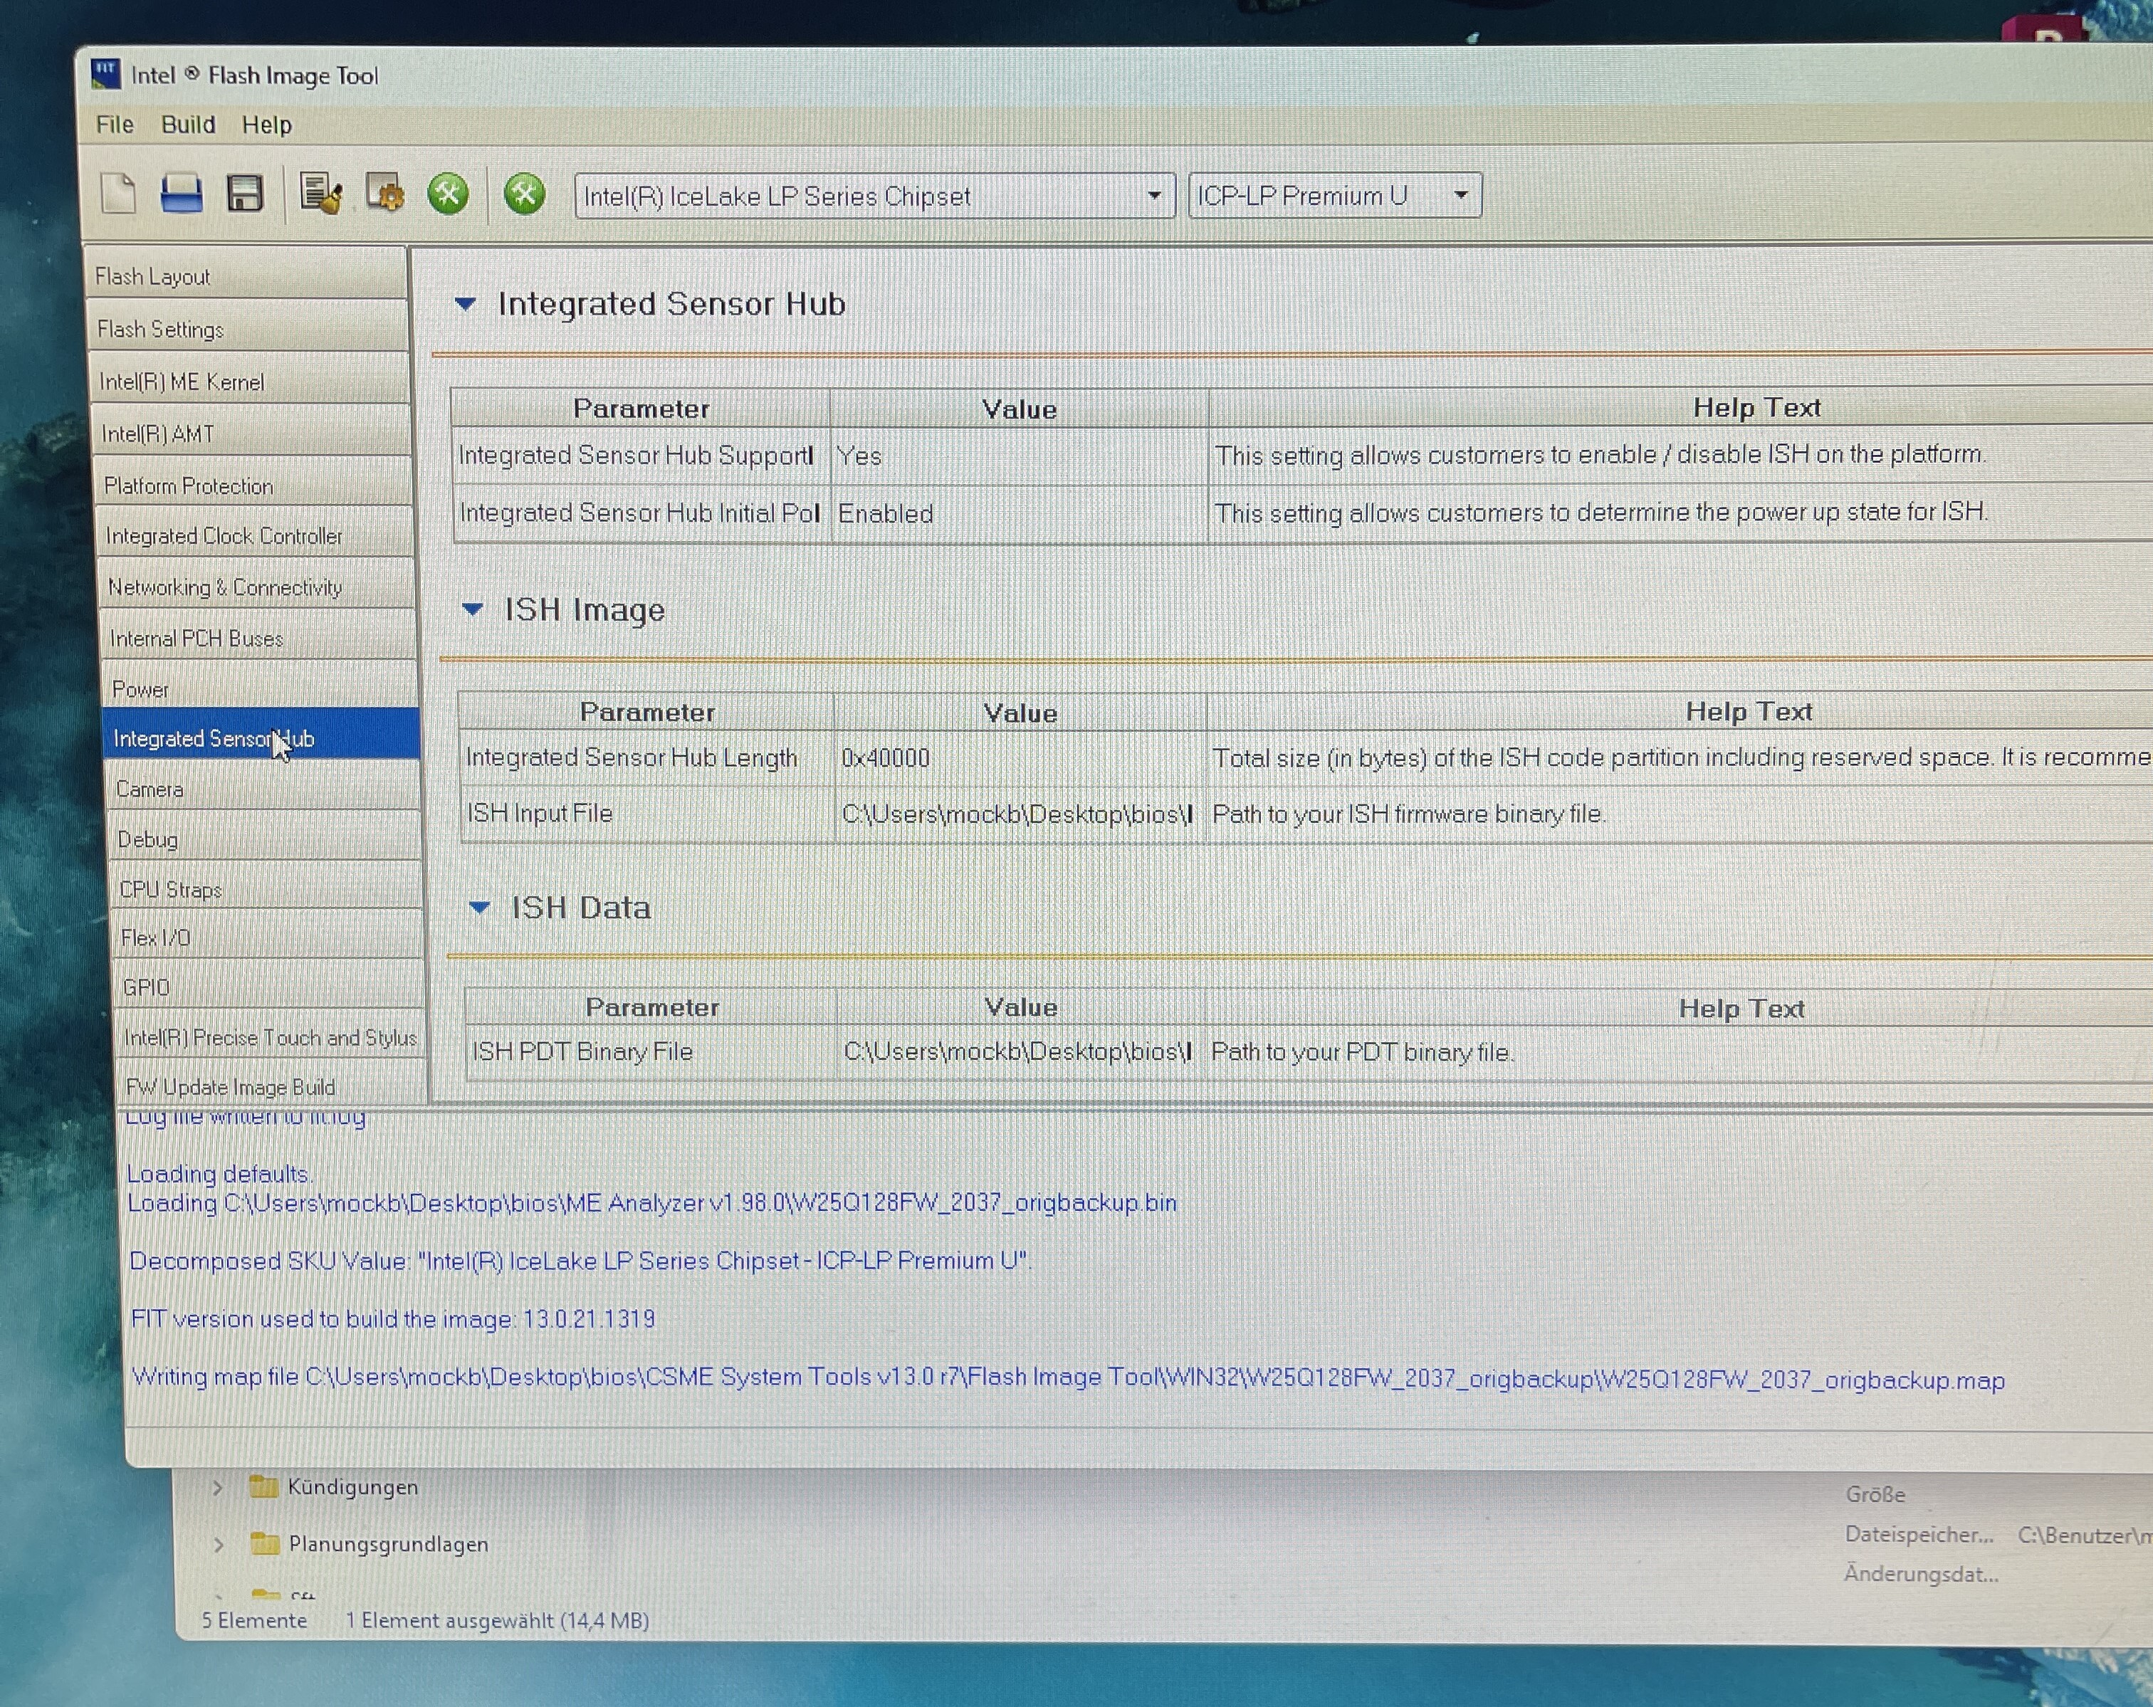Collapse the ISH Image section triangle
Screen dimensions: 2153x1707
[x=472, y=609]
